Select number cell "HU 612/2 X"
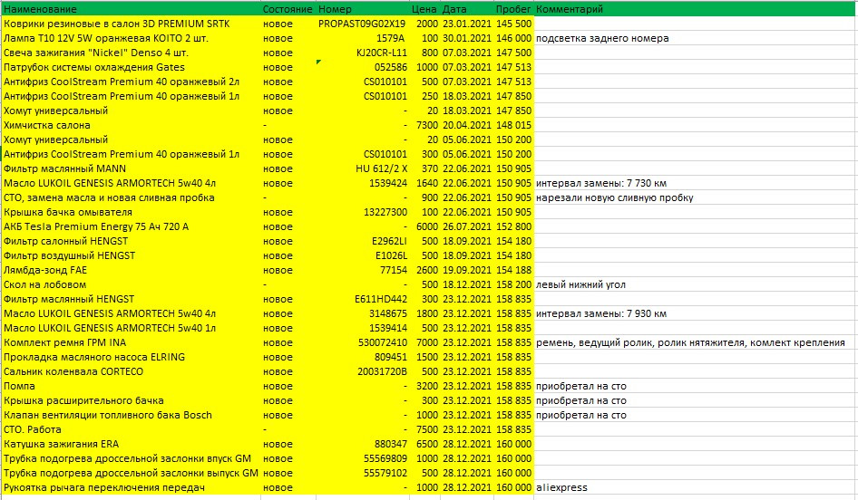 362,168
